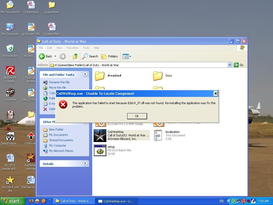Select gt Access VNI PDF icon
The height and width of the screenshot is (205, 273).
31,29
